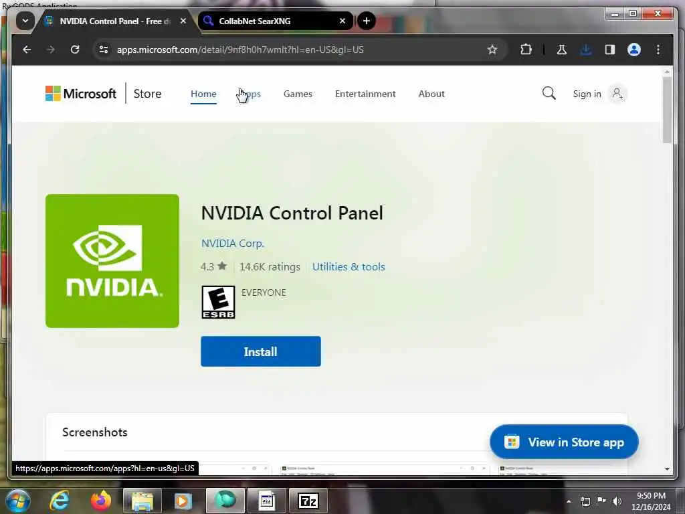The width and height of the screenshot is (685, 514).
Task: Click the Microsoft logo
Action: [x=81, y=94]
